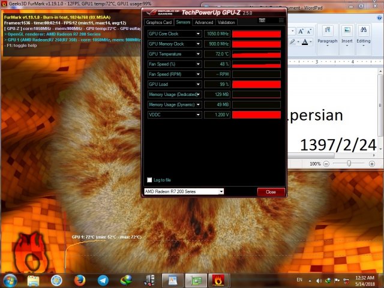
Task: Switch to the GPU-Z taskbar button
Action: click(x=196, y=281)
